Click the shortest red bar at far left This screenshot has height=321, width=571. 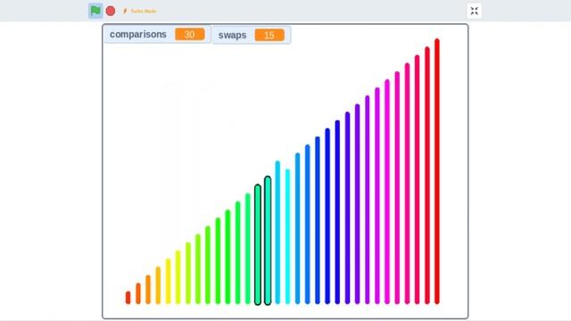tap(128, 297)
